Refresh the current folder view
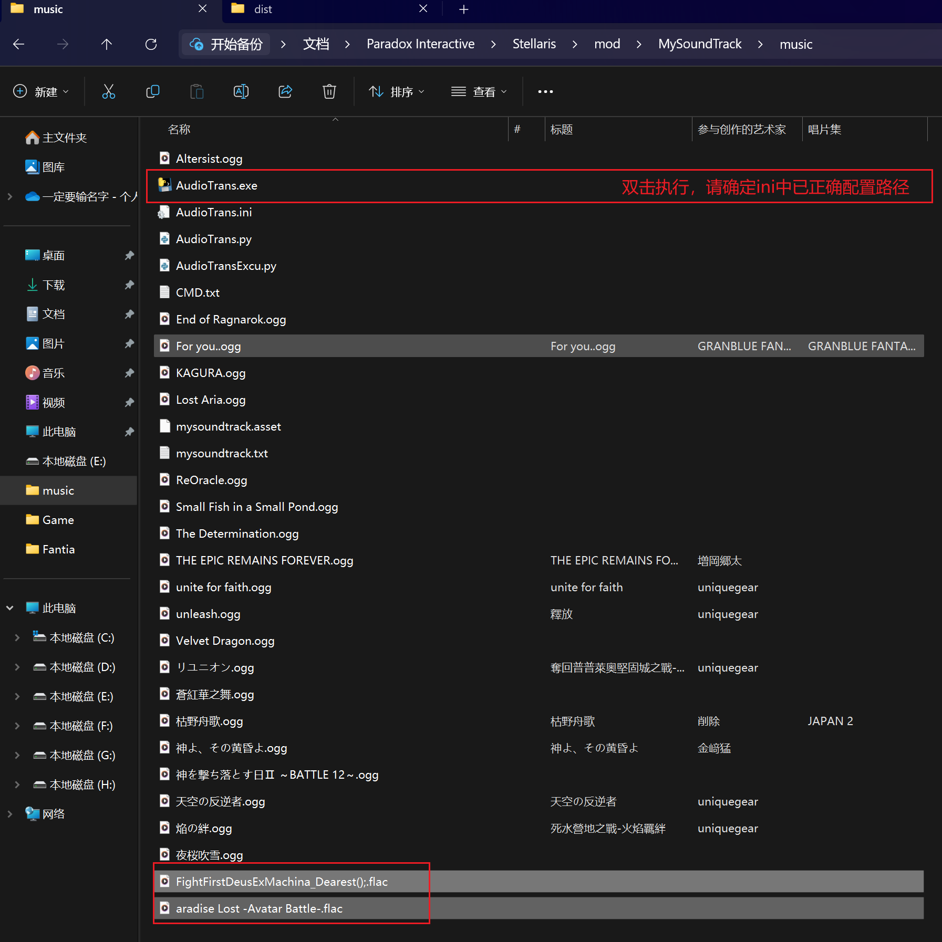The width and height of the screenshot is (942, 942). 151,44
